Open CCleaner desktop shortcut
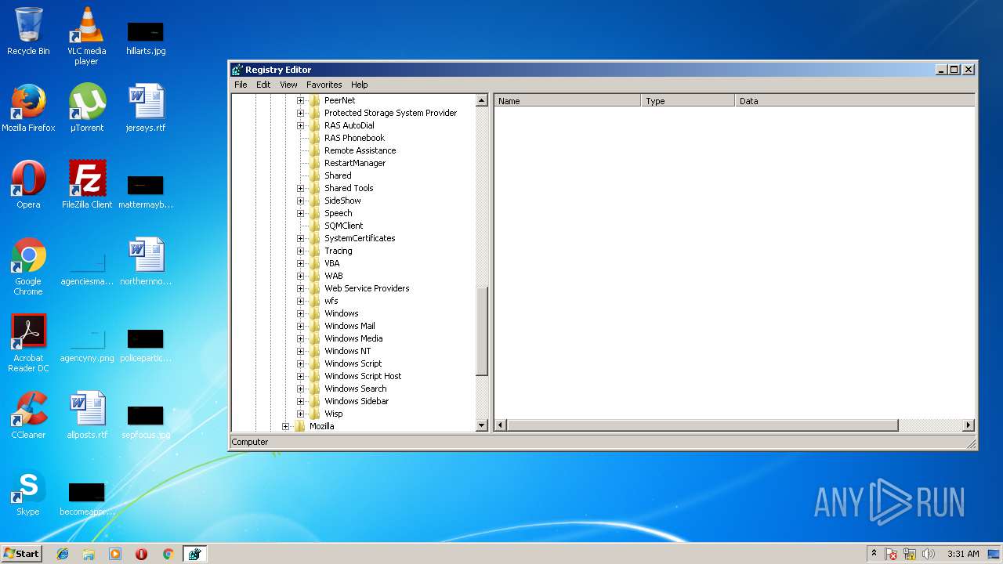Image resolution: width=1003 pixels, height=564 pixels. coord(28,415)
